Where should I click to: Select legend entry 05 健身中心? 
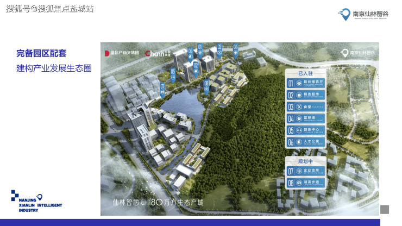click(306, 130)
